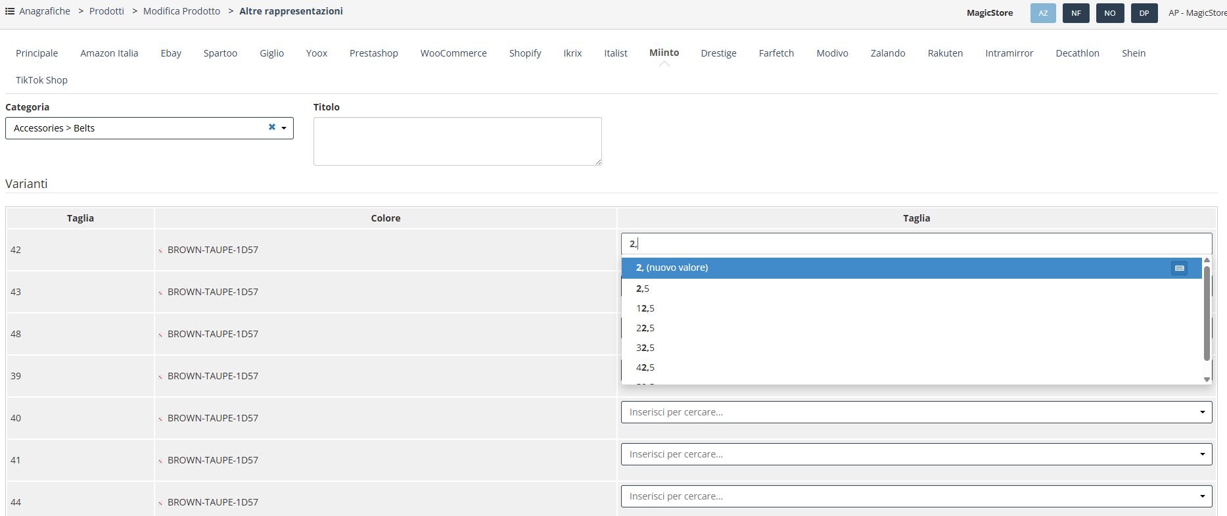
Task: Open the Taglia dropdown for row 44
Action: (916, 496)
